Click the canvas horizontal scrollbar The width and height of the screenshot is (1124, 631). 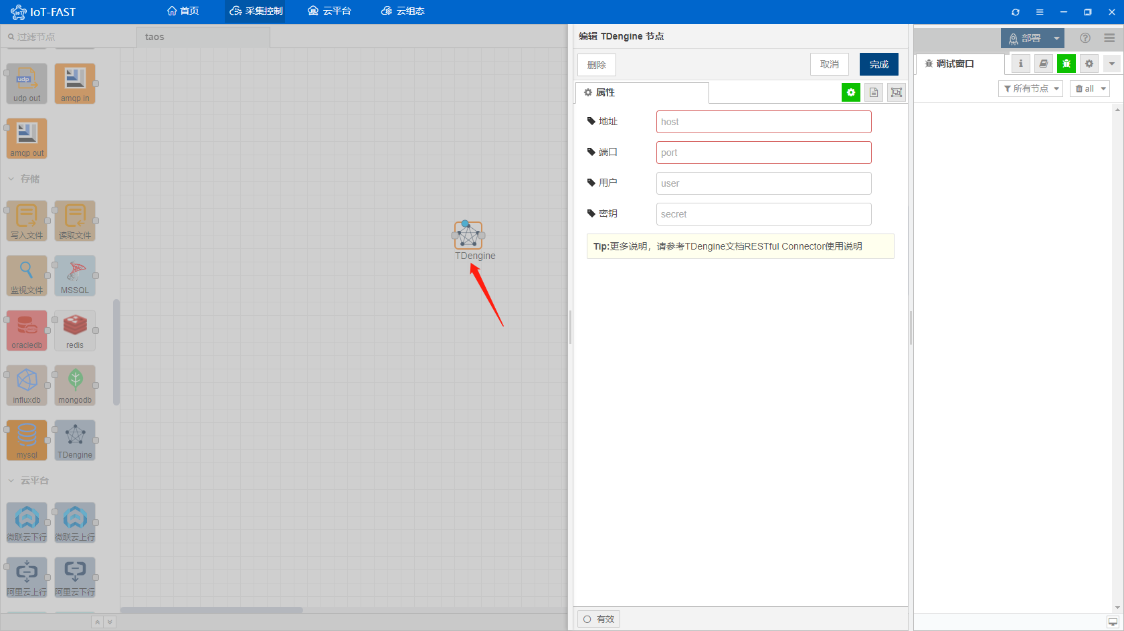[211, 610]
